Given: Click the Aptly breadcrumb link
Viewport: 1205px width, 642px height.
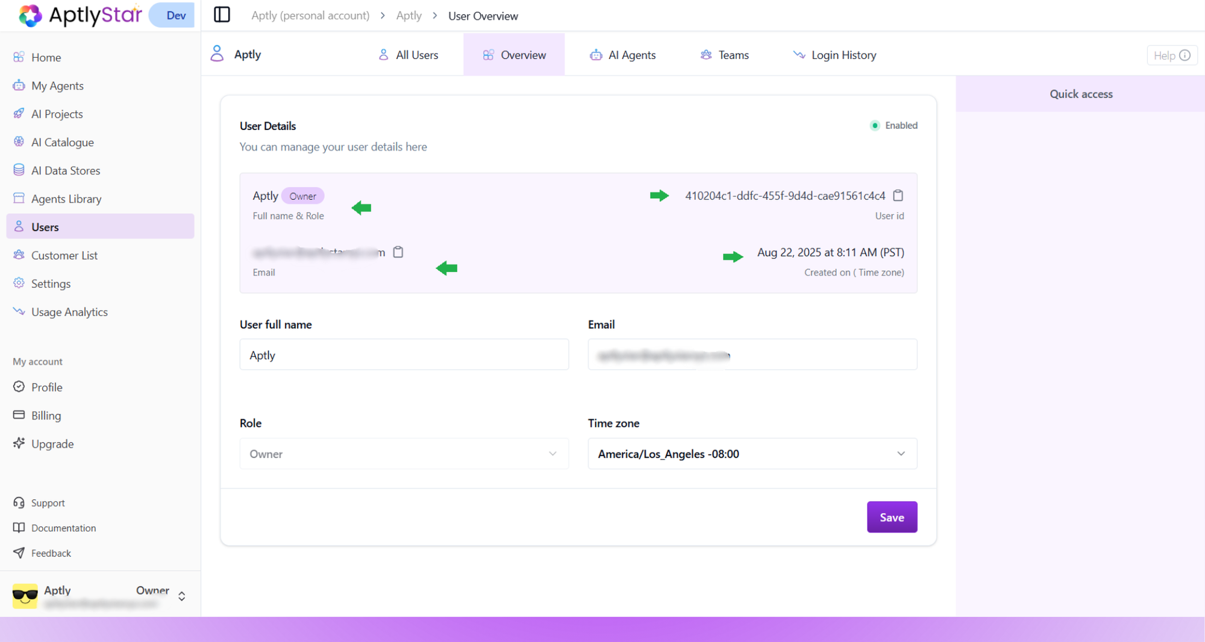Looking at the screenshot, I should (x=408, y=16).
